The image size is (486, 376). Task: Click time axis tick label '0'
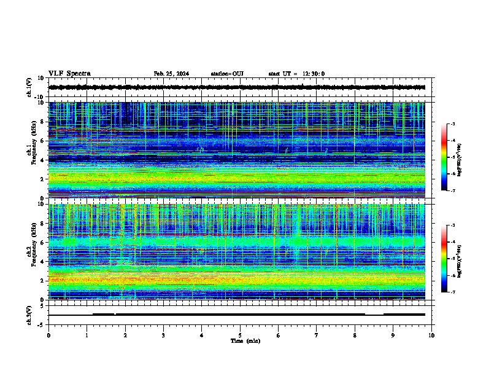coord(48,335)
